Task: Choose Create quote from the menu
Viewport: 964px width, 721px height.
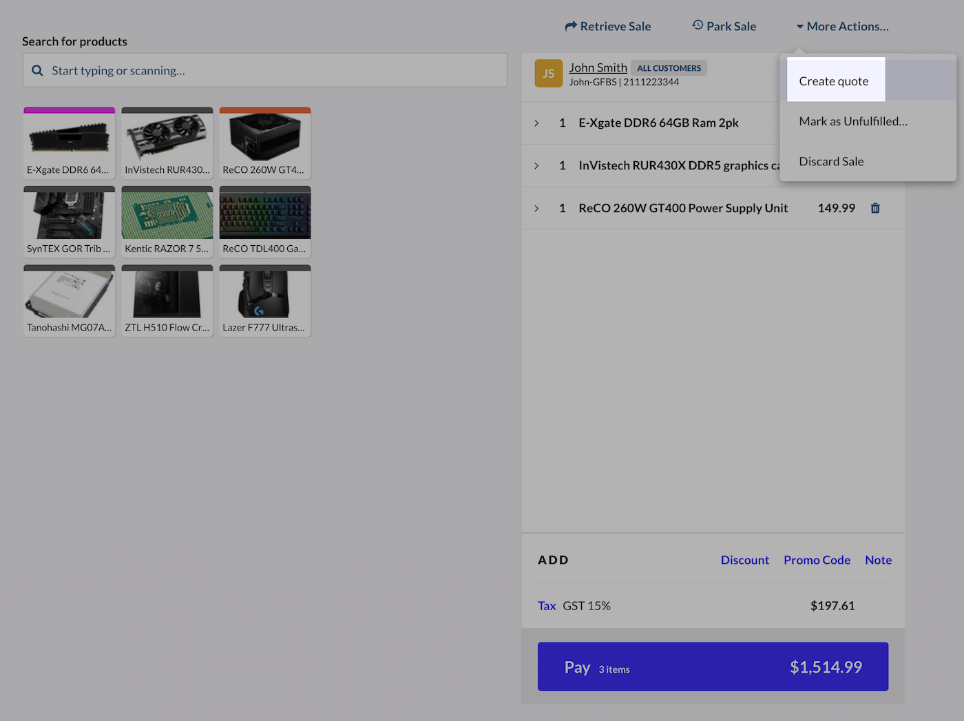Action: coord(833,81)
